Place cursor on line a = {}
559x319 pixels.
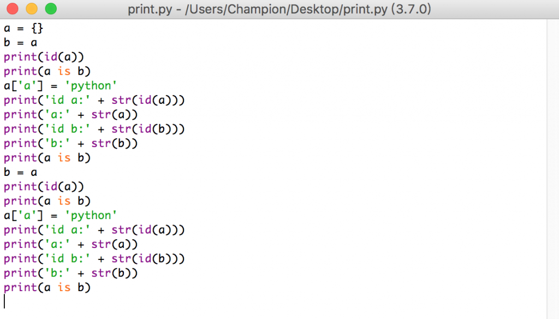pos(23,28)
